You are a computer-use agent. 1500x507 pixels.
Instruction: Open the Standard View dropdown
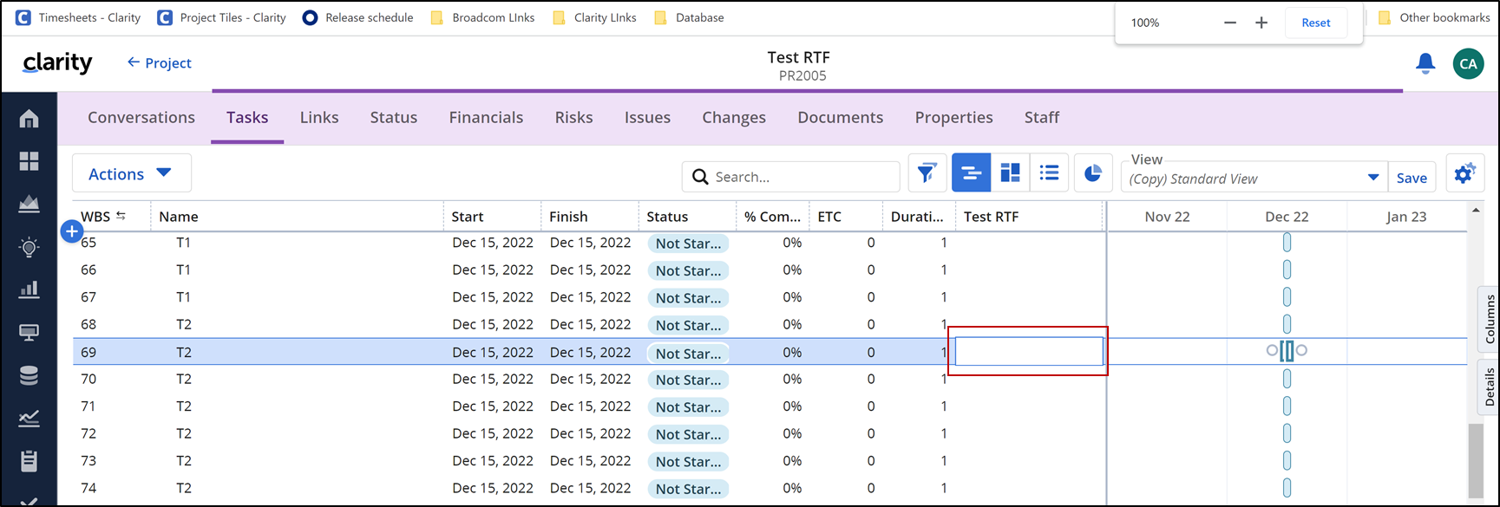click(1372, 178)
